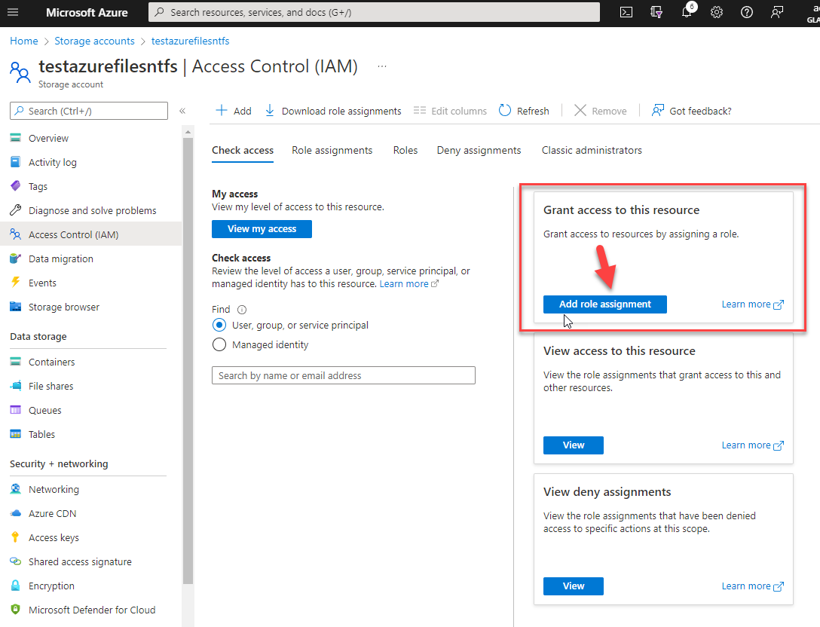Image resolution: width=820 pixels, height=627 pixels.
Task: Go to Home breadcrumb
Action: [x=24, y=41]
